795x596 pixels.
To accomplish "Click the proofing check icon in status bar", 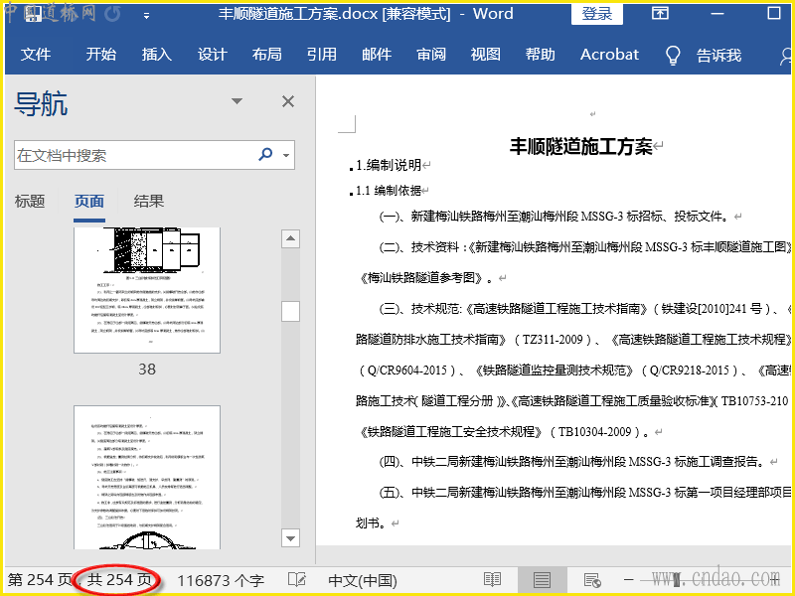I will [297, 580].
